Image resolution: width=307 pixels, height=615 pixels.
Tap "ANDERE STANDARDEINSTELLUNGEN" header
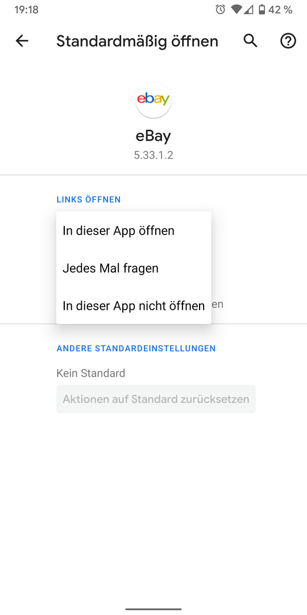click(136, 348)
